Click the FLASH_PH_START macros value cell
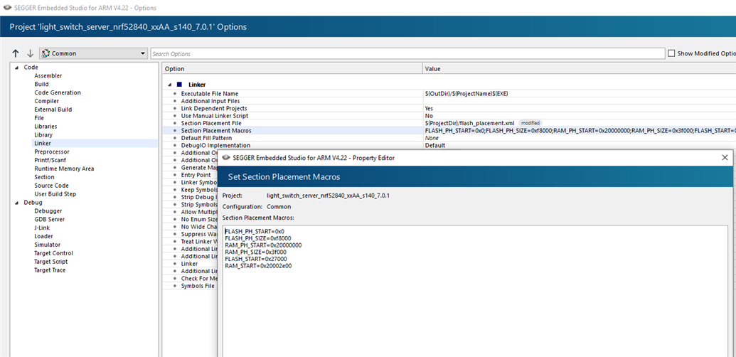 pyautogui.click(x=580, y=130)
